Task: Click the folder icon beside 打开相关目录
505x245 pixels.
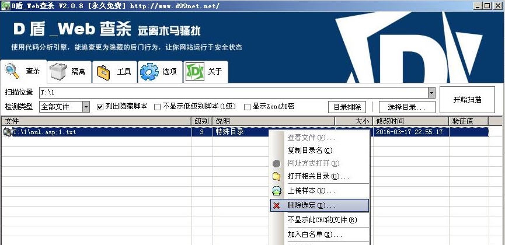Action: click(x=276, y=176)
